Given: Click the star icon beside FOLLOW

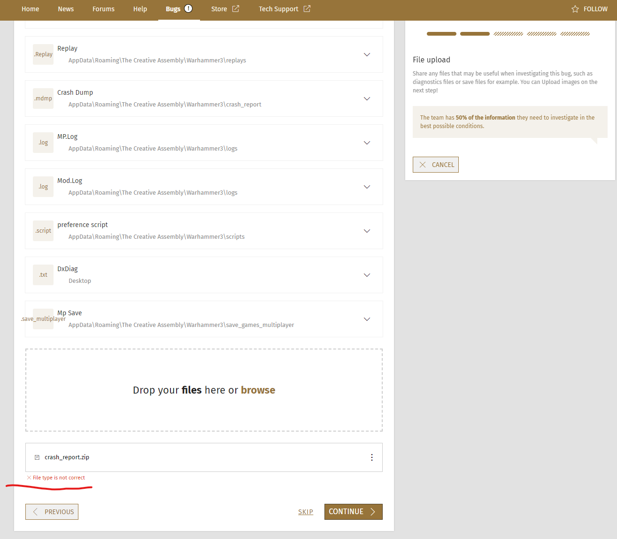Looking at the screenshot, I should click(575, 9).
